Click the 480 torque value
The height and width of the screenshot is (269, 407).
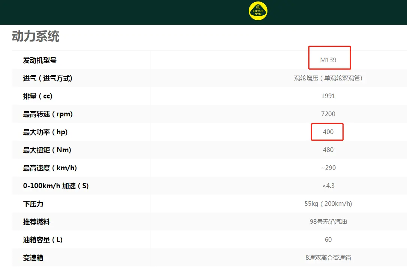point(328,150)
